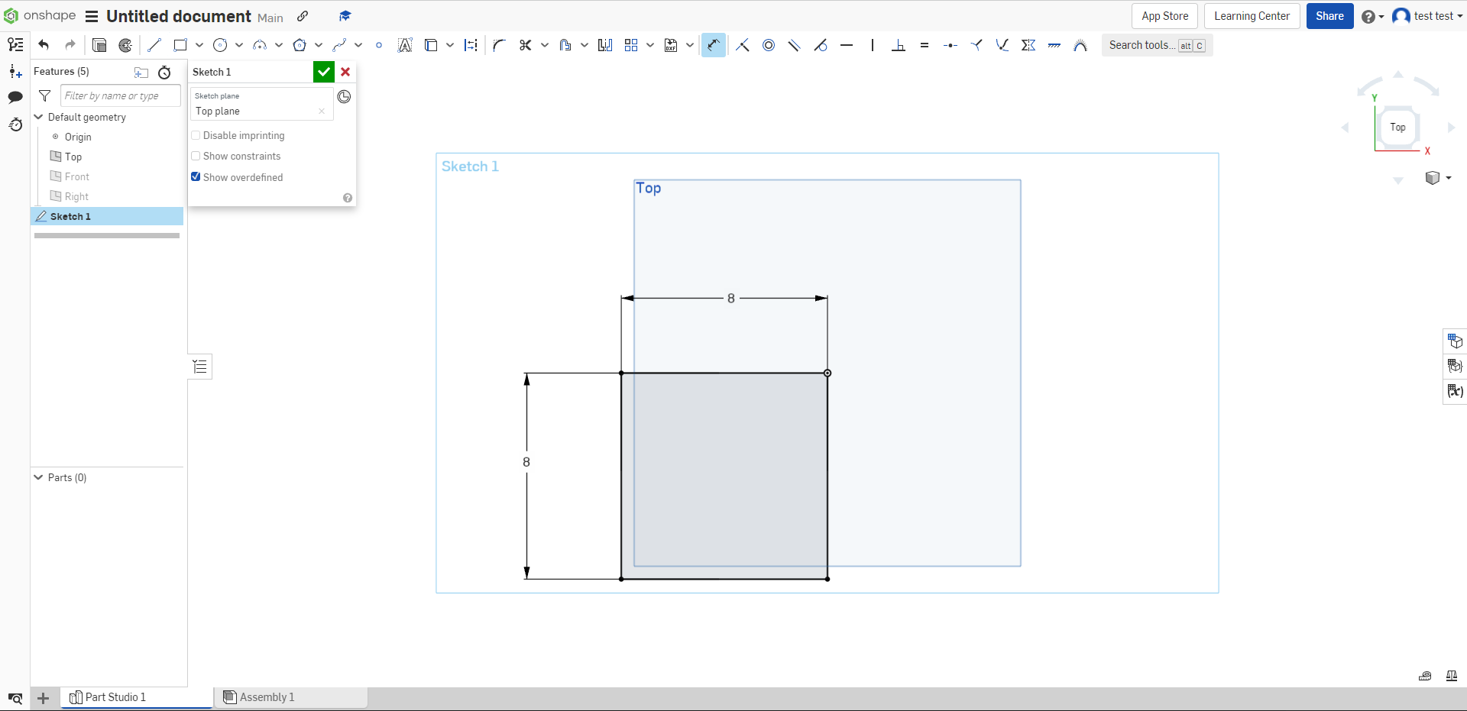The width and height of the screenshot is (1467, 711).
Task: Activate the Polygon sketch tool
Action: 300,45
